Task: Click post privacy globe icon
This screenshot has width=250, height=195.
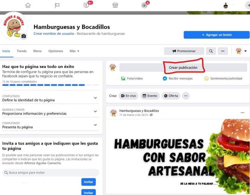Action: 151,115
